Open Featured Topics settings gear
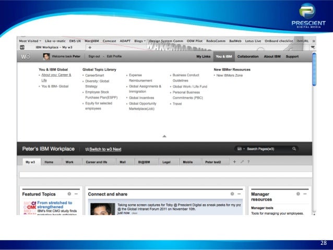The height and width of the screenshot is (250, 333). point(69,194)
